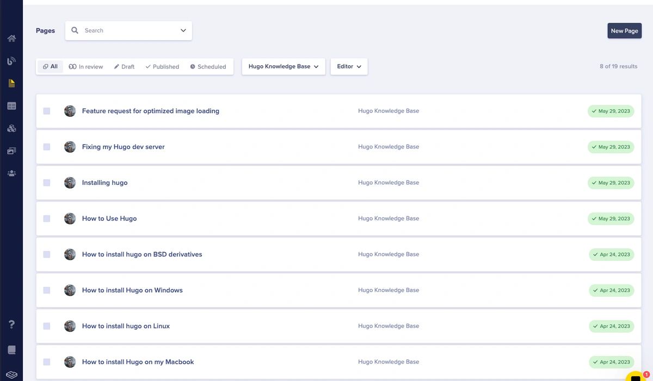Viewport: 653px width, 381px height.
Task: Click Hugo Knowledge Base label on How to Use Hugo row
Action: (389, 218)
